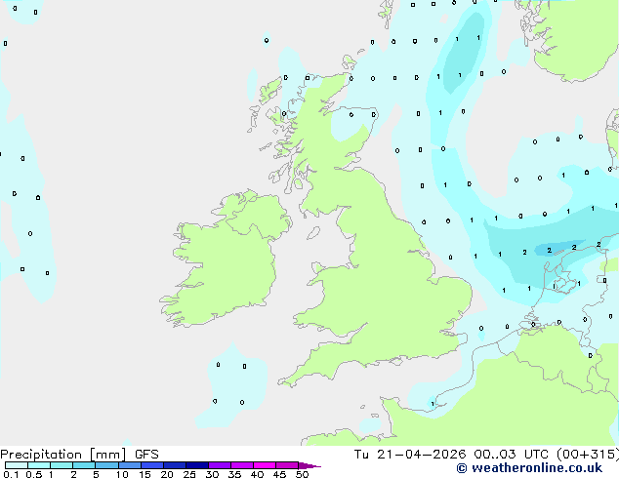This screenshot has height=478, width=619.
Task: Click the '50' legend label
Action: click(302, 474)
